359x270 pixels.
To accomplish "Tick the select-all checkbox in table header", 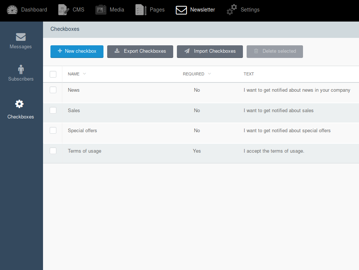I will 53,74.
